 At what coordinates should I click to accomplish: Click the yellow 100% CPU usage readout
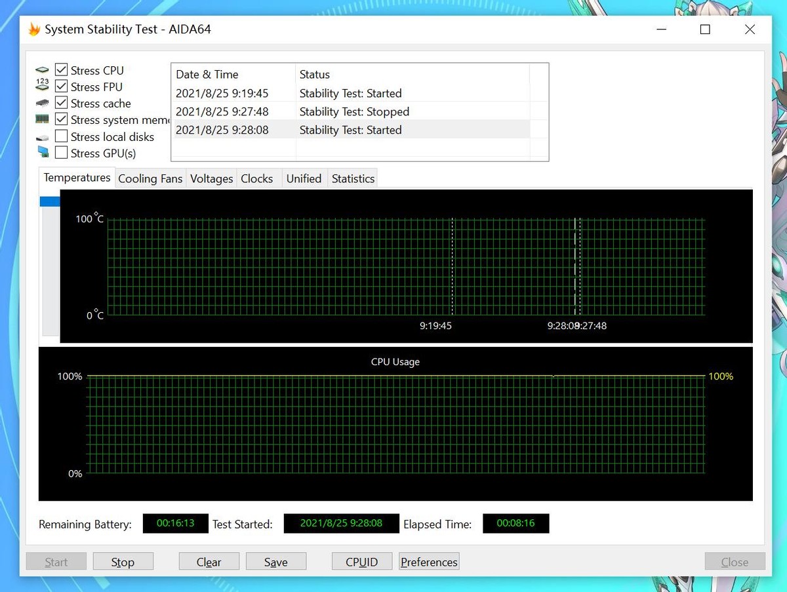[721, 376]
